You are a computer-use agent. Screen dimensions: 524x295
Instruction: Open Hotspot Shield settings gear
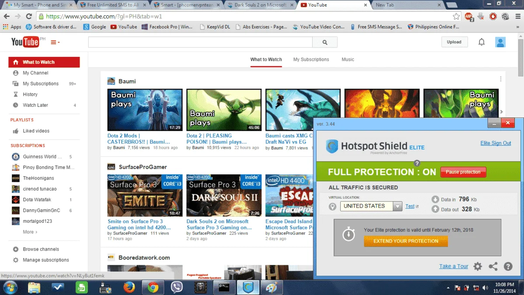click(478, 266)
